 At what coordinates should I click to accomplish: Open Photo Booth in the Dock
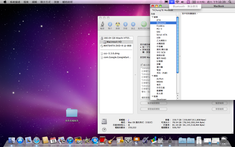point(103,140)
